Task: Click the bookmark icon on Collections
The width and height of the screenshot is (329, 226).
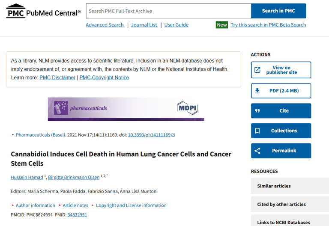Action: coord(257,131)
